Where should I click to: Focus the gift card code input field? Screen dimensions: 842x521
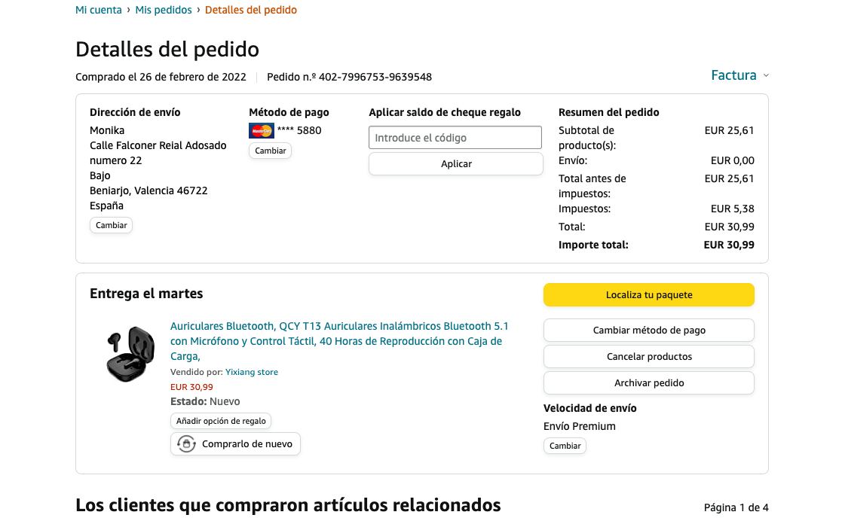[x=455, y=138]
